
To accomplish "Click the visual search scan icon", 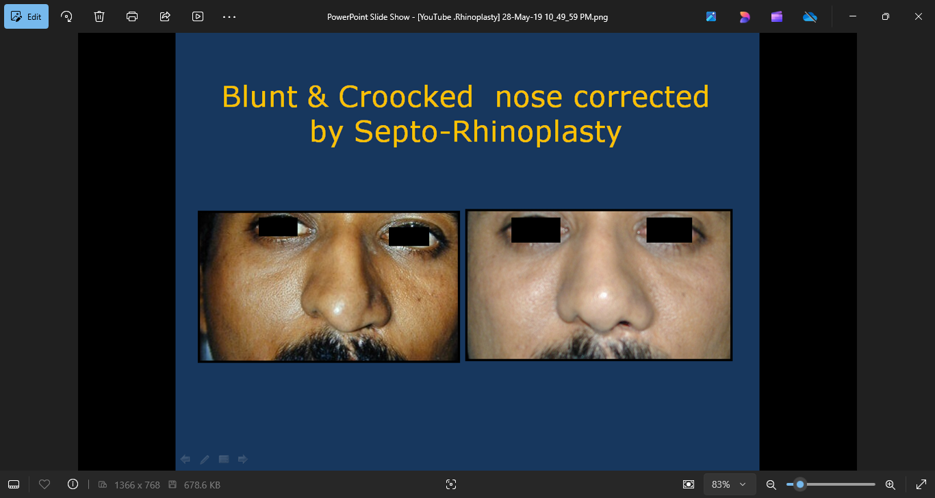I will (x=450, y=484).
